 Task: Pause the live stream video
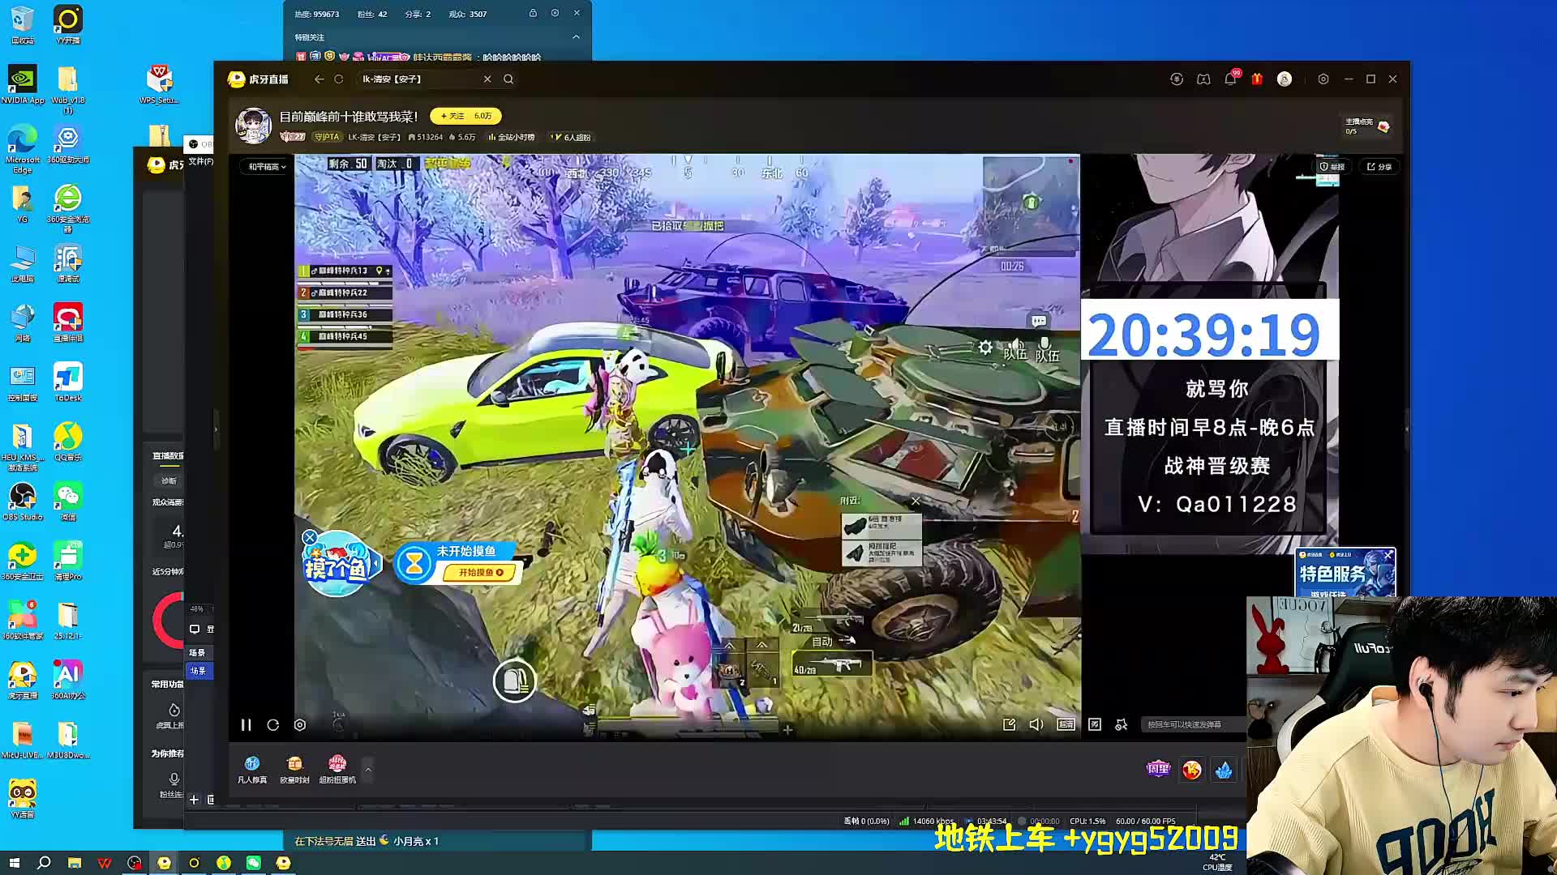point(246,725)
